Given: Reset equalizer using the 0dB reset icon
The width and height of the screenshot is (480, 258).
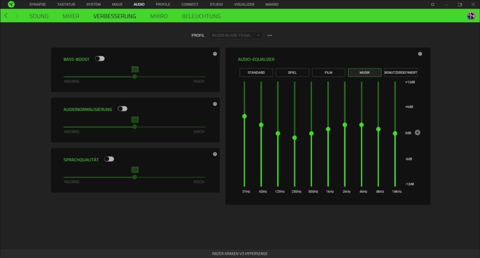Looking at the screenshot, I should [x=417, y=133].
